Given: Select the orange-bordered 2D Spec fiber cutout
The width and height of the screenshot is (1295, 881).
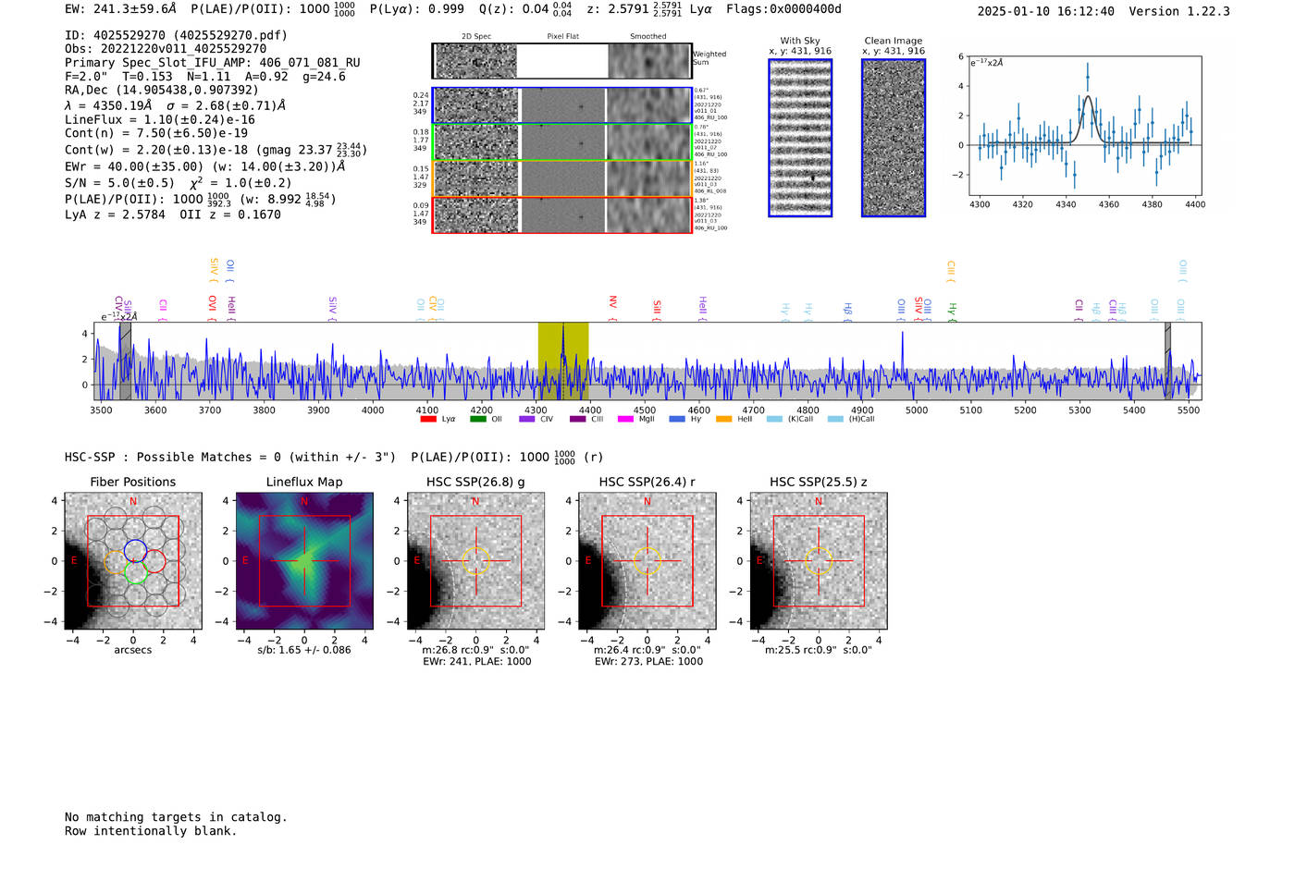Looking at the screenshot, I should (x=476, y=178).
